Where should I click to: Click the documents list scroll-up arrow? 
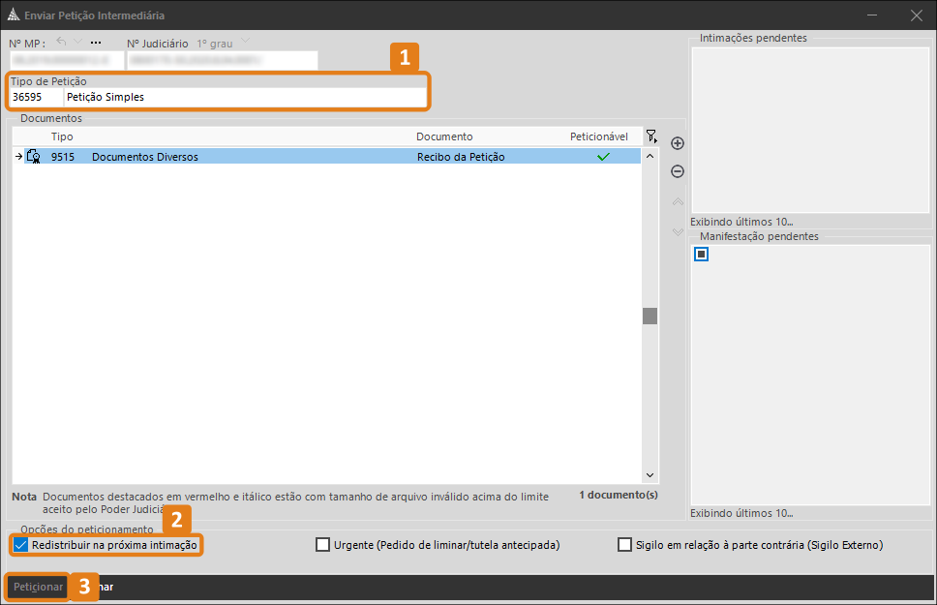pyautogui.click(x=650, y=156)
